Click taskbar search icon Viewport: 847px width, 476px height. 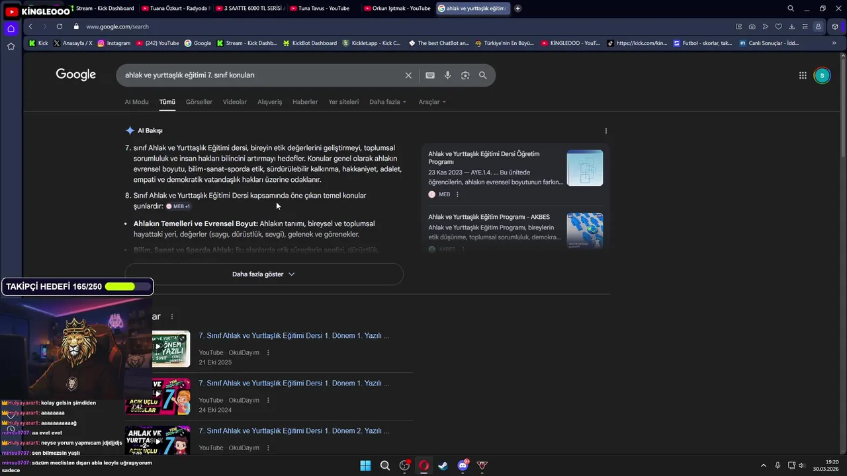(385, 465)
